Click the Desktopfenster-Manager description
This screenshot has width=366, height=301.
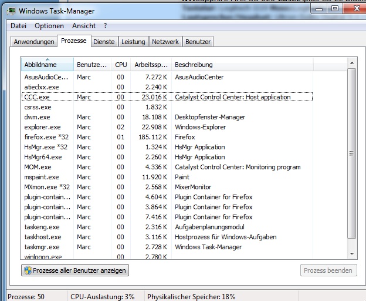tap(210, 117)
